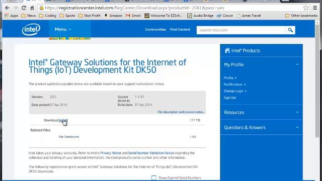Open the Privacy Notice link

[111, 153]
